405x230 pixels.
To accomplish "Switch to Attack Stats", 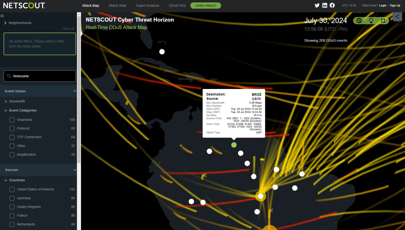I will [x=117, y=6].
